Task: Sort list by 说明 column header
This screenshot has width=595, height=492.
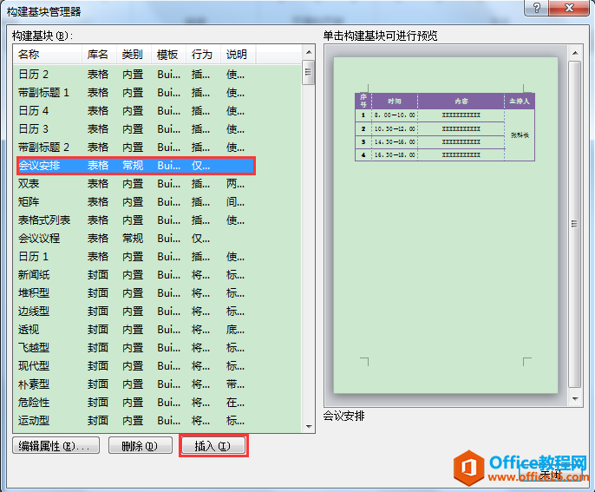Action: click(239, 55)
